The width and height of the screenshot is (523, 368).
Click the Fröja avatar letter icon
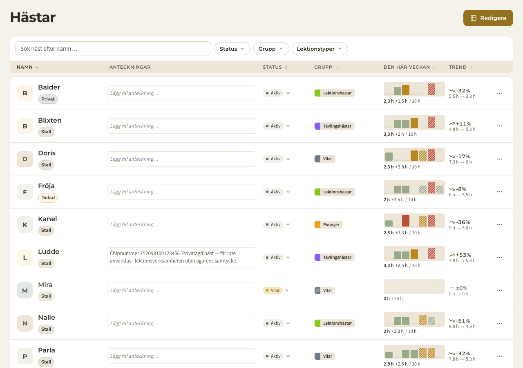25,192
